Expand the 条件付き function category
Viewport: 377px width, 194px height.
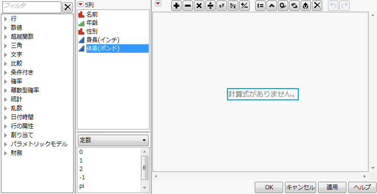(x=6, y=73)
